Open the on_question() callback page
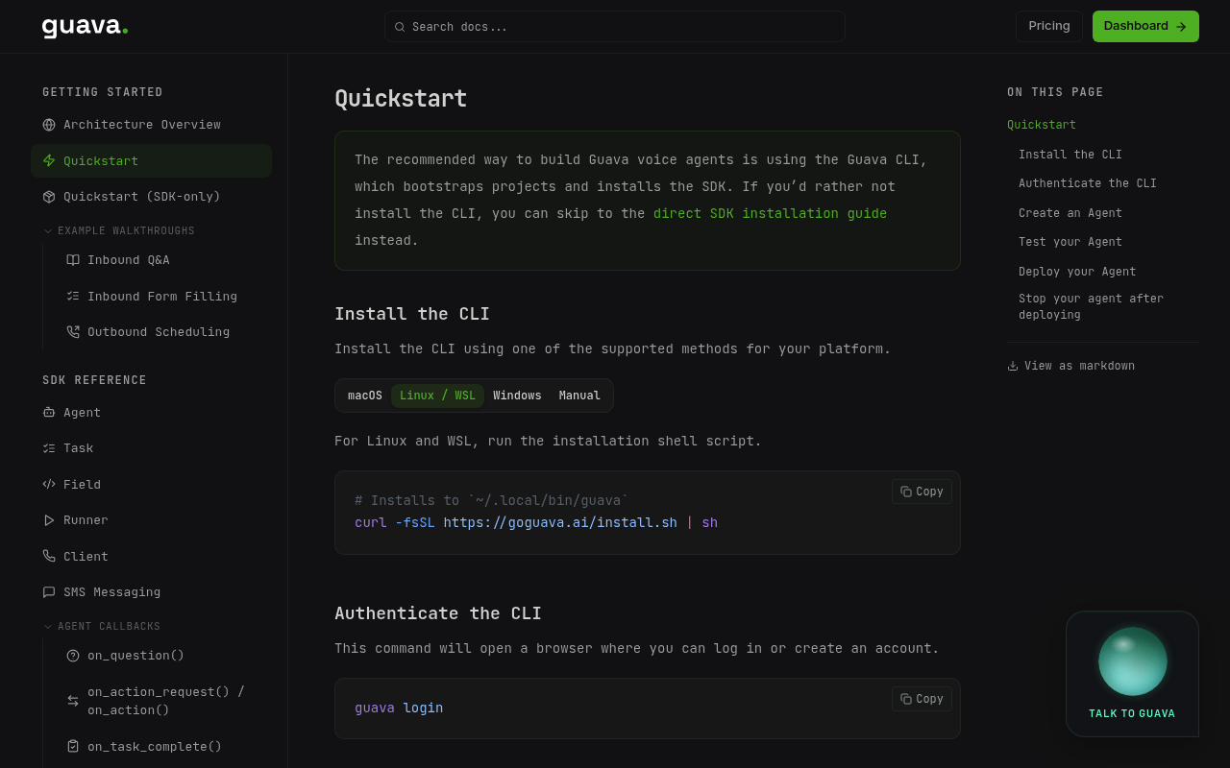This screenshot has height=768, width=1230. pyautogui.click(x=163, y=656)
